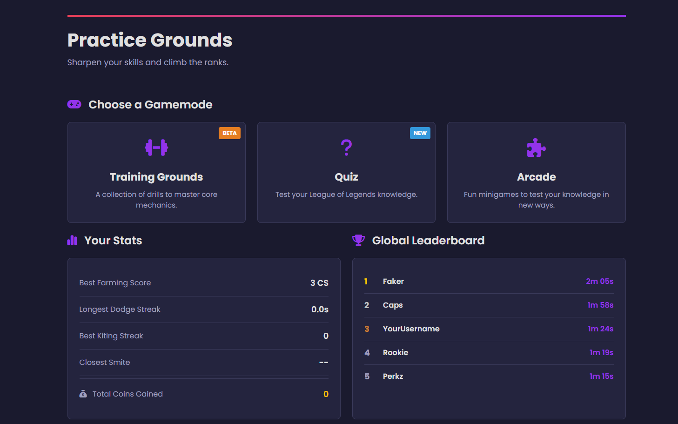This screenshot has height=424, width=678.
Task: Click the orange BETA badge
Action: tap(229, 133)
